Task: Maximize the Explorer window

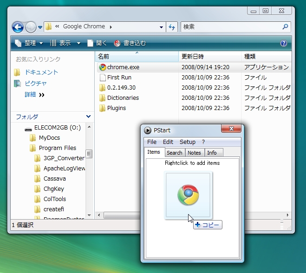Action: [x=266, y=11]
